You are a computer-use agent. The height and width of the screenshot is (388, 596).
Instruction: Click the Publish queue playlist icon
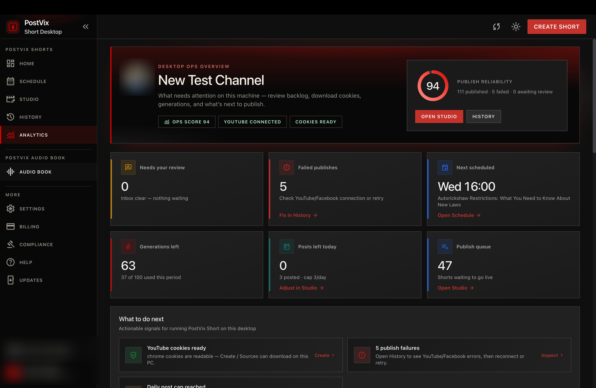[x=445, y=247]
